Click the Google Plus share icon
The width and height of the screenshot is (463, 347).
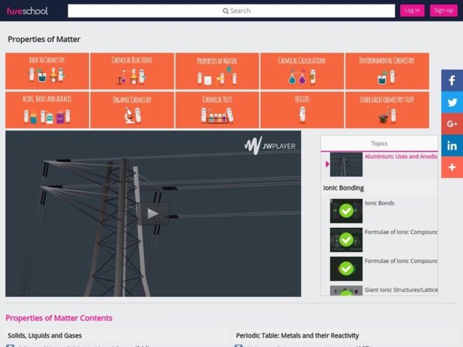click(452, 124)
